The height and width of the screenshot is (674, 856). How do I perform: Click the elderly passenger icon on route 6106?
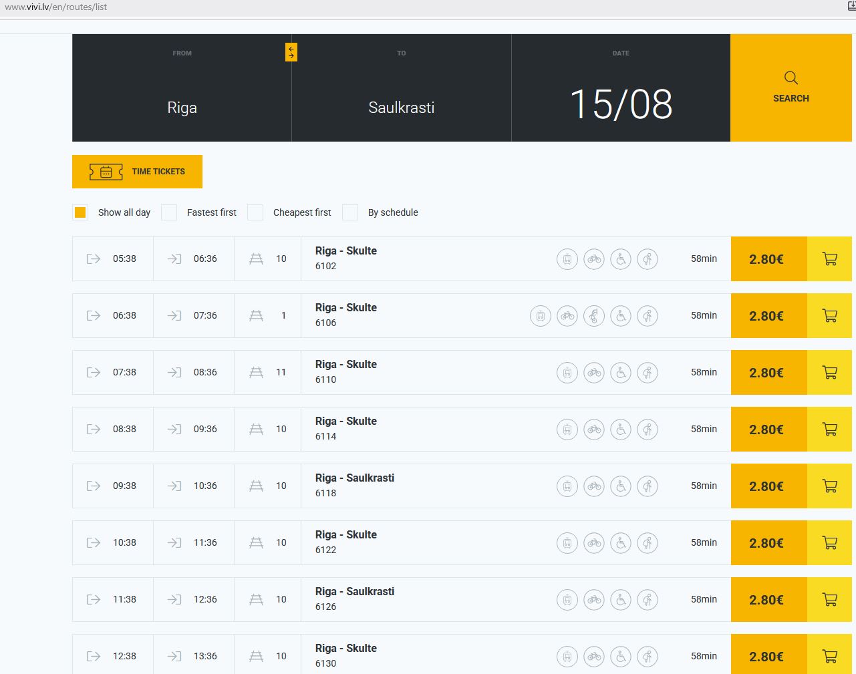pos(648,316)
